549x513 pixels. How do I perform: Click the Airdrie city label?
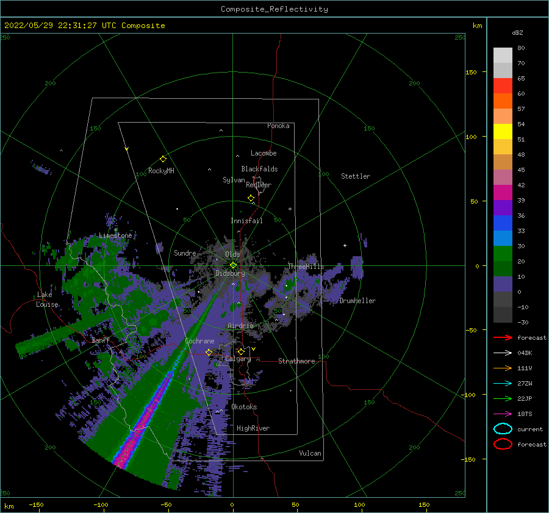click(x=240, y=326)
